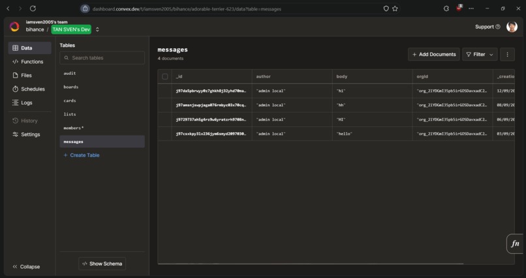Click the horizontal table scrollbar
Viewport: 526px width, 278px height.
[310, 264]
